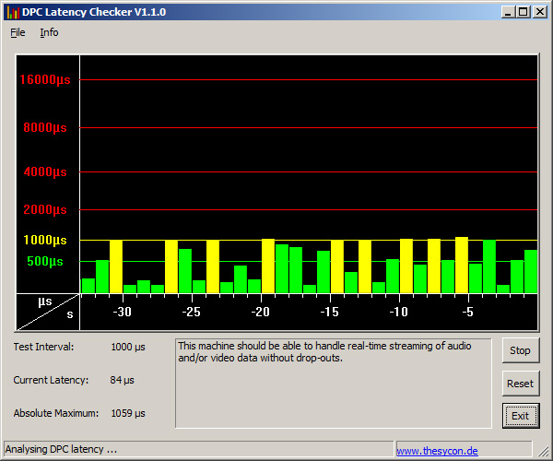Image resolution: width=553 pixels, height=461 pixels.
Task: Click the -30 seconds time axis label
Action: (122, 313)
